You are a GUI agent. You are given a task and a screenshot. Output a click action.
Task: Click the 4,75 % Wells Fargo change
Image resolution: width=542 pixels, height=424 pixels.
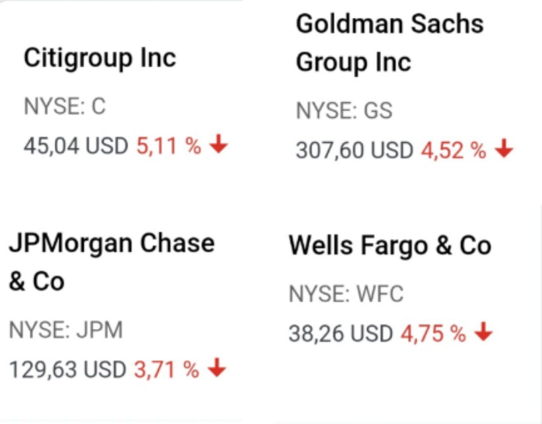tap(433, 333)
